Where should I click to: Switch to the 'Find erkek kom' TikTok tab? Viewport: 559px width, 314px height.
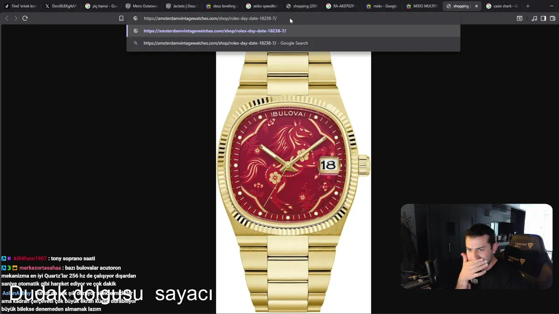pos(21,6)
